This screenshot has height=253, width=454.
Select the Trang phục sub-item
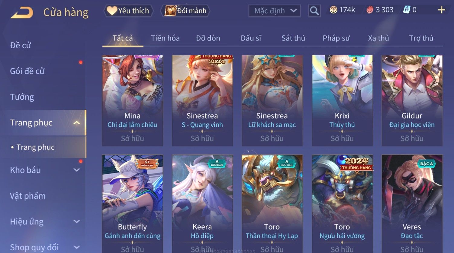click(35, 147)
